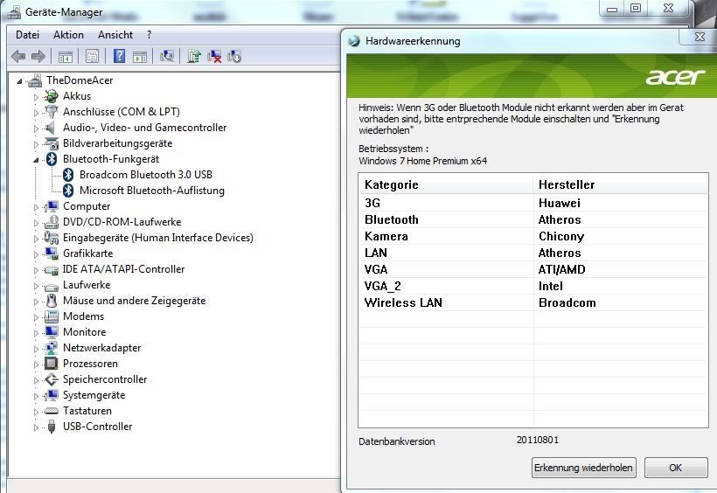
Task: Expand the USB-Controller node
Action: [x=36, y=427]
